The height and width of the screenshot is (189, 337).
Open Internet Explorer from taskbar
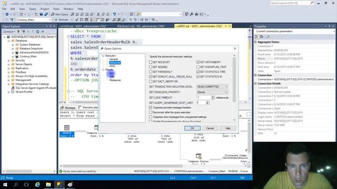click(37, 184)
